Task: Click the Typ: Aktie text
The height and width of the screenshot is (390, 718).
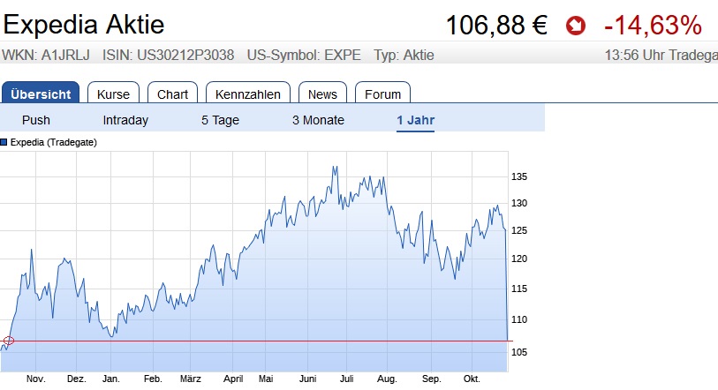Action: (404, 56)
